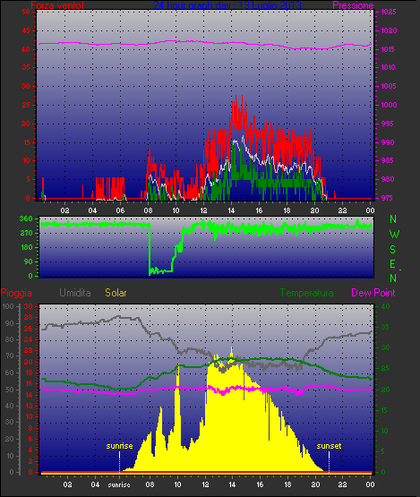Click the 40 value on temperature axis
Image resolution: width=420 pixels, height=497 pixels.
(x=385, y=306)
